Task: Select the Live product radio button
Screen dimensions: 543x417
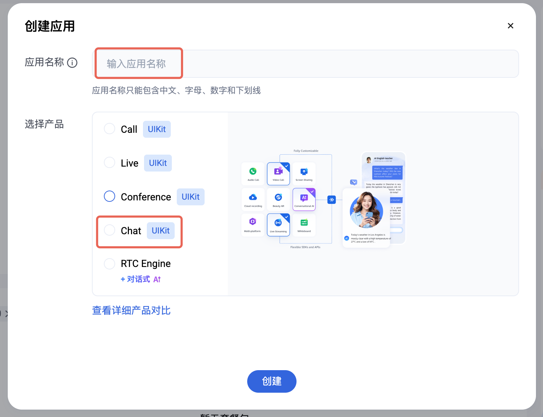Action: pyautogui.click(x=110, y=163)
